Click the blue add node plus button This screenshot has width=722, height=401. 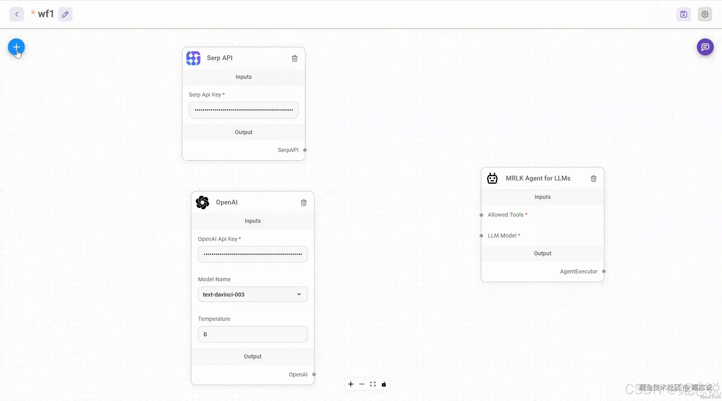pyautogui.click(x=16, y=47)
